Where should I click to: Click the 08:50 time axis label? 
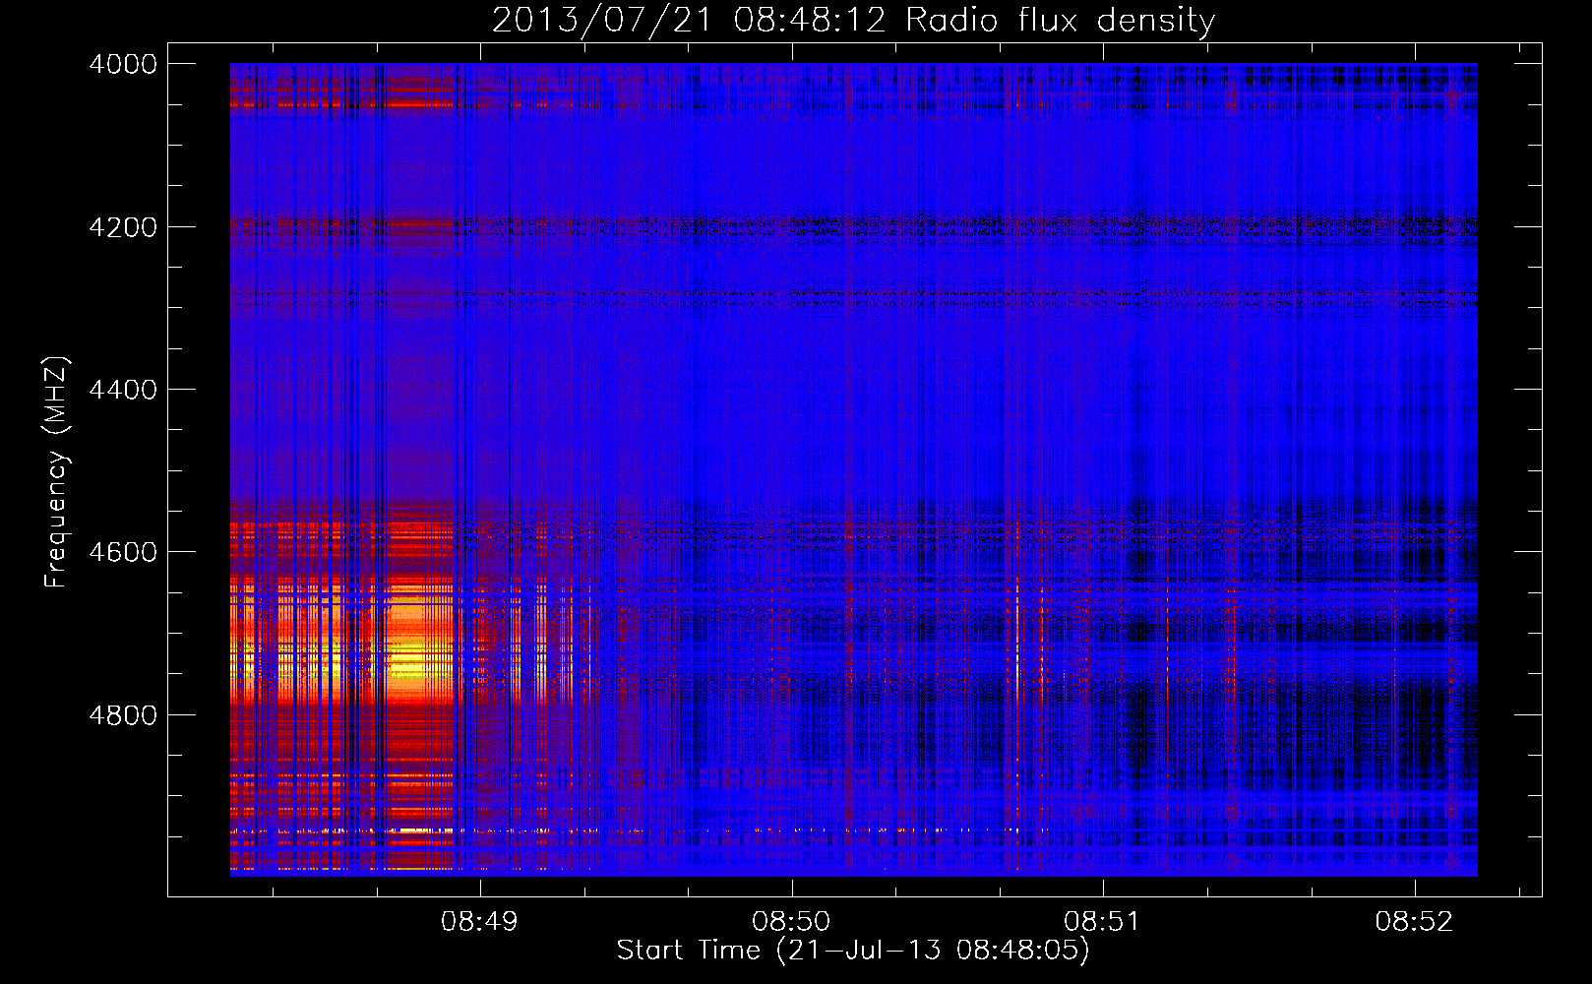(x=791, y=922)
